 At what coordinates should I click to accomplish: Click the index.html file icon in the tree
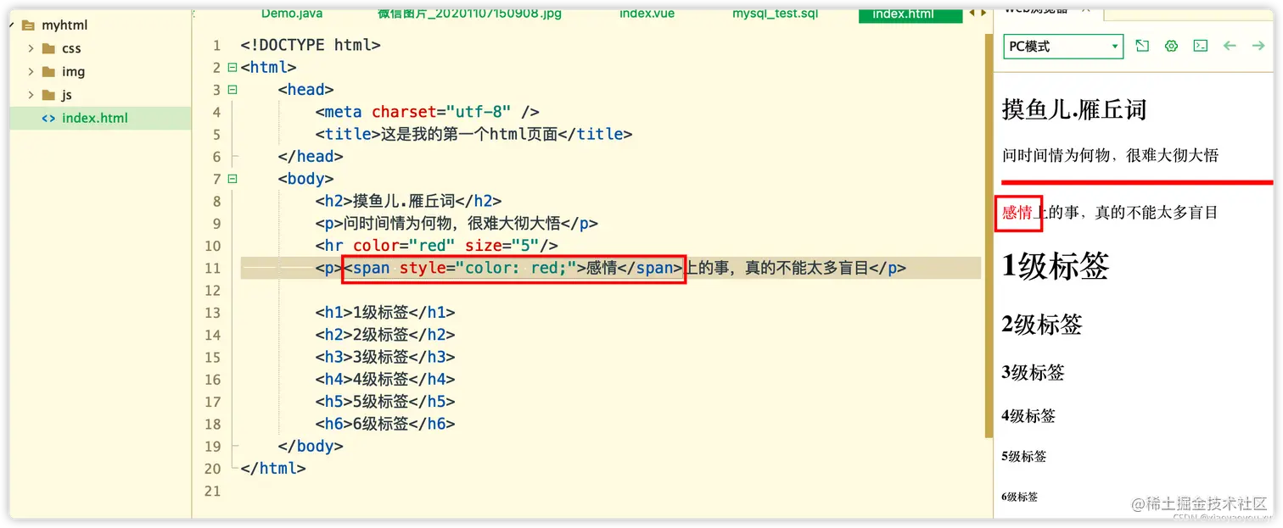click(x=48, y=119)
